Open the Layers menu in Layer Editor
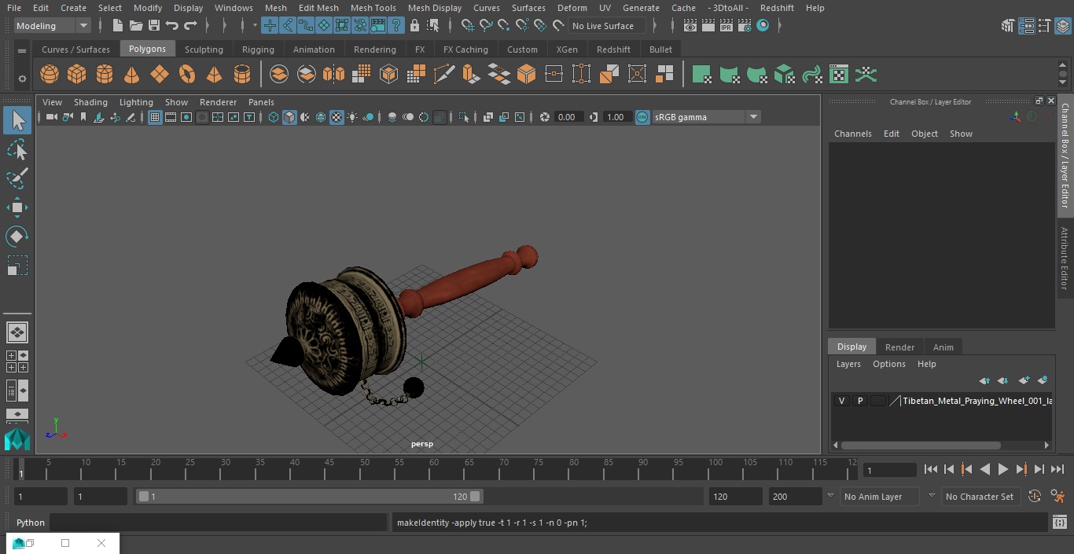Screen dimensions: 1074x554 (x=848, y=364)
